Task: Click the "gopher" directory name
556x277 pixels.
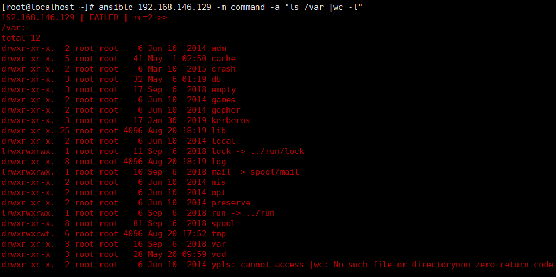Action: (x=226, y=110)
